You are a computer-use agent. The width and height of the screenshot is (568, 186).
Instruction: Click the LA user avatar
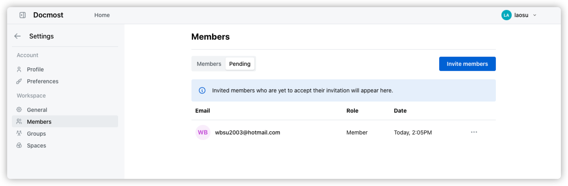pyautogui.click(x=506, y=15)
